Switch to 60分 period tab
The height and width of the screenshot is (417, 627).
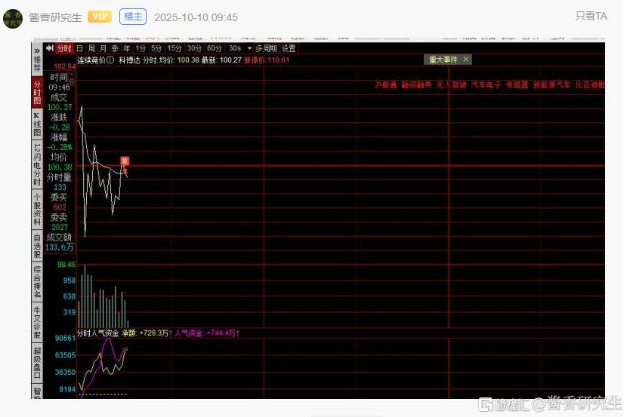click(214, 48)
